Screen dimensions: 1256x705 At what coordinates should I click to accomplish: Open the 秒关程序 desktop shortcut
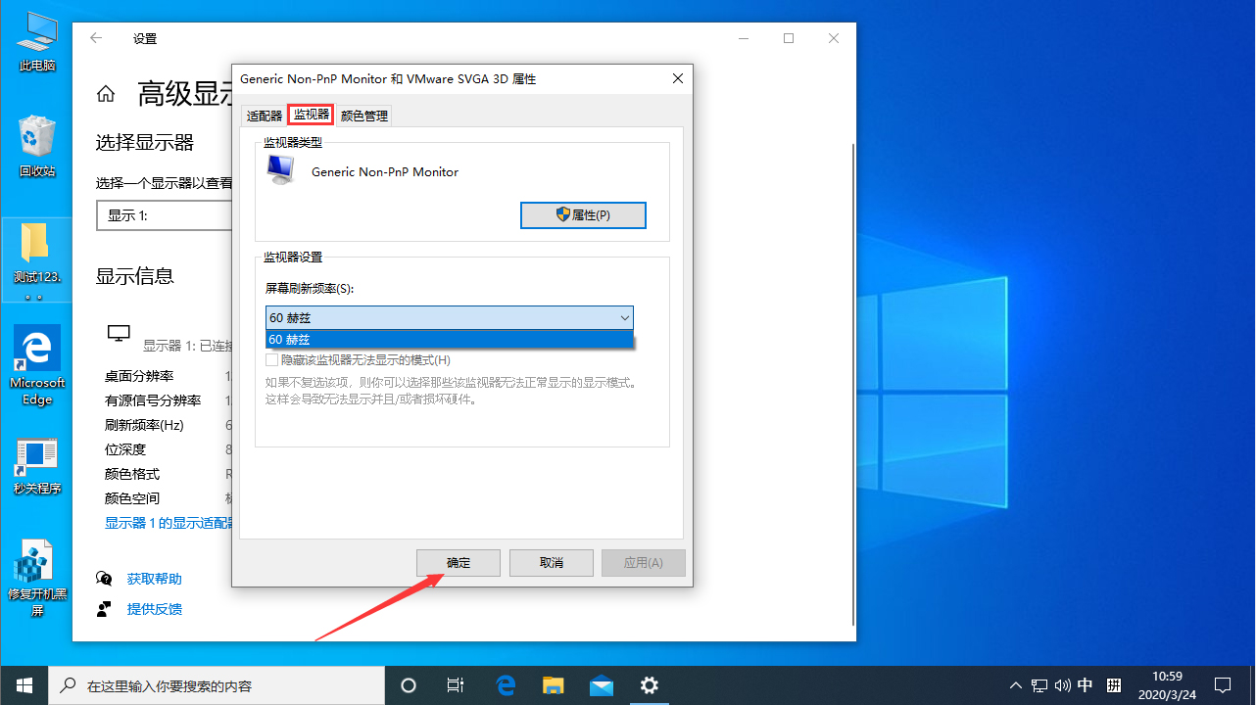point(36,462)
